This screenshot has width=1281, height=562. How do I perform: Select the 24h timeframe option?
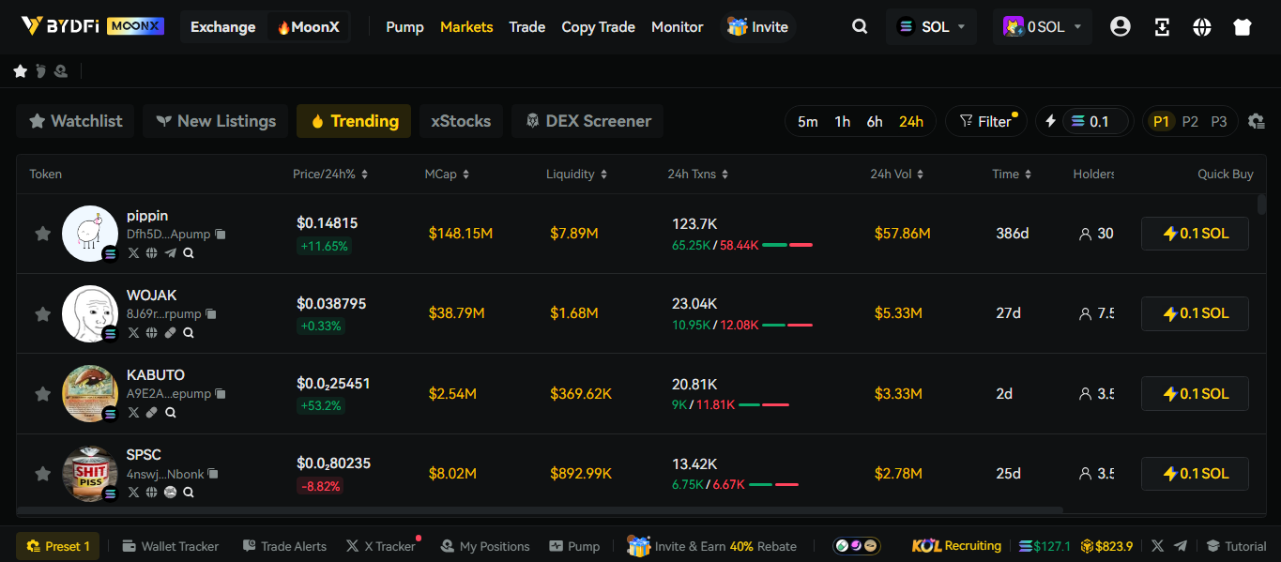pos(911,120)
